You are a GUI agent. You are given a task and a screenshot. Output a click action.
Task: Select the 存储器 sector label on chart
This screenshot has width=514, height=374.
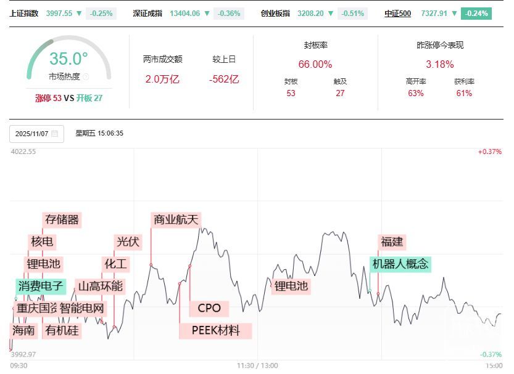pyautogui.click(x=62, y=219)
